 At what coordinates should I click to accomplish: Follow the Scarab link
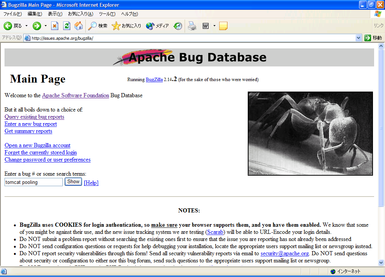tap(215, 232)
